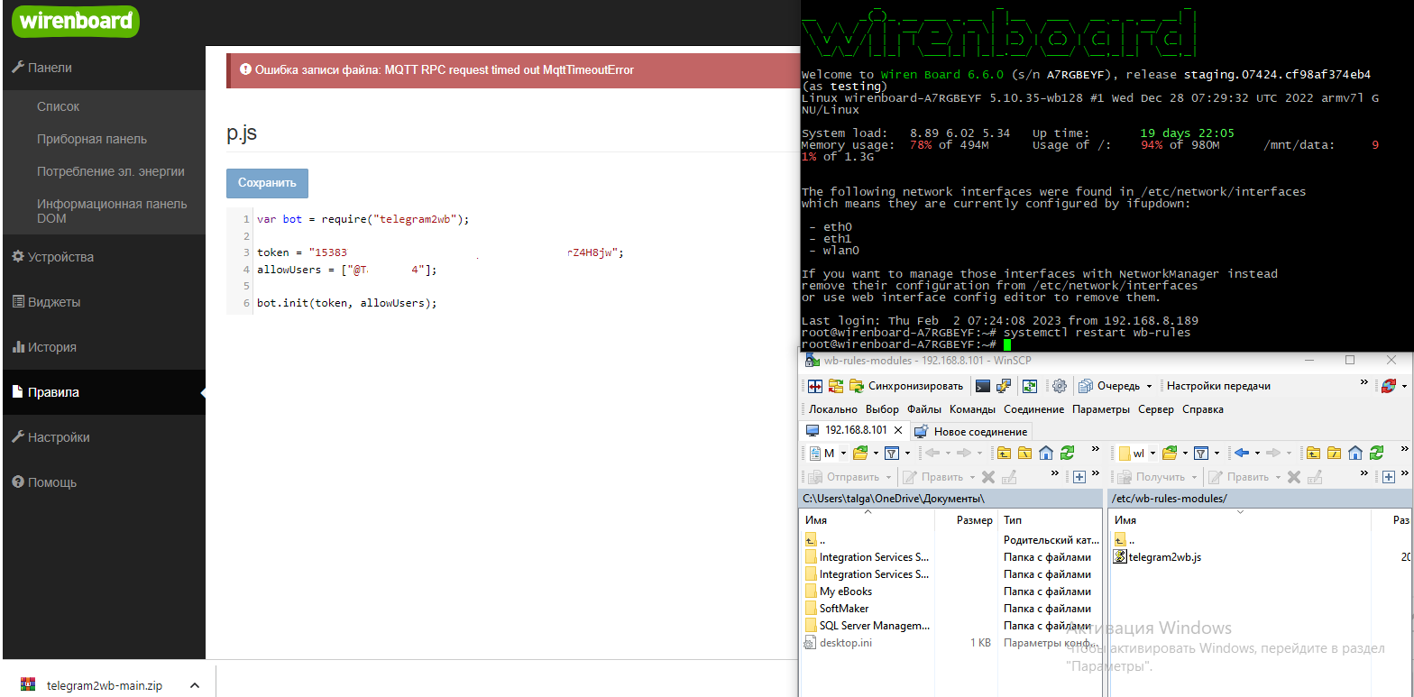Go to remote home directory icon
This screenshot has width=1414, height=697.
[1355, 454]
